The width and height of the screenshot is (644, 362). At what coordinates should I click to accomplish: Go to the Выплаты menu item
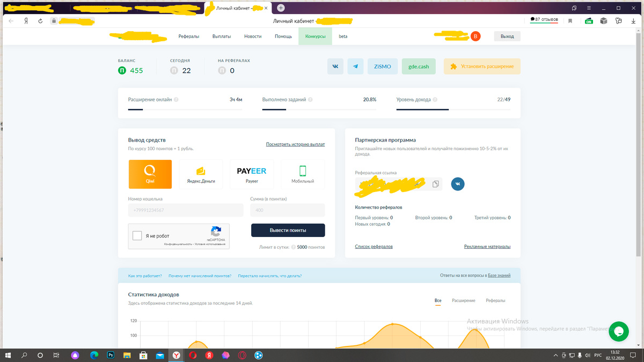pyautogui.click(x=222, y=36)
